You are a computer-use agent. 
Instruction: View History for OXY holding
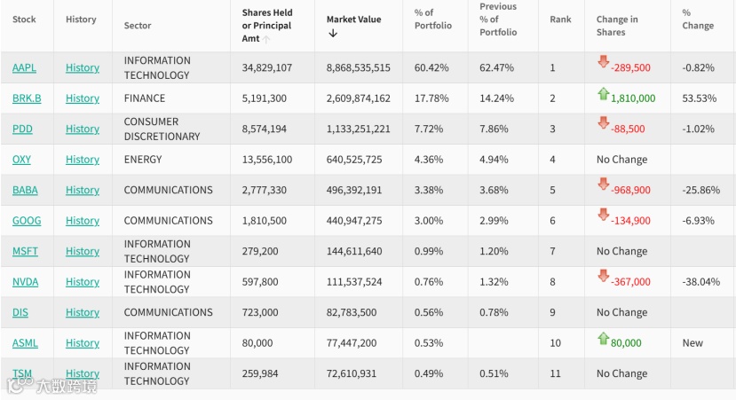point(83,160)
